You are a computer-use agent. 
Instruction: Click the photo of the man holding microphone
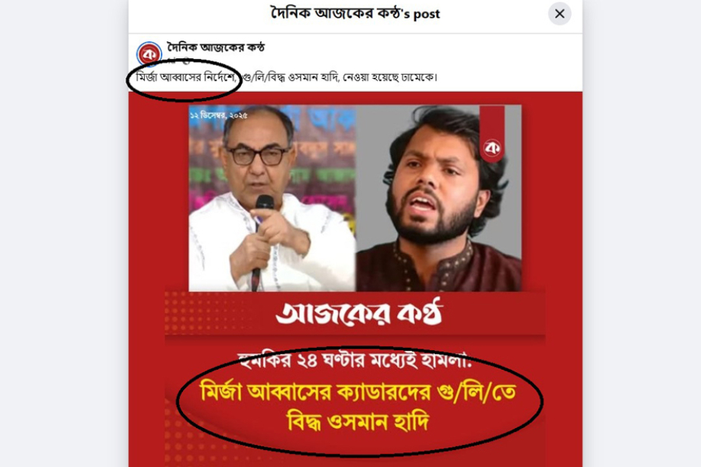point(273,198)
